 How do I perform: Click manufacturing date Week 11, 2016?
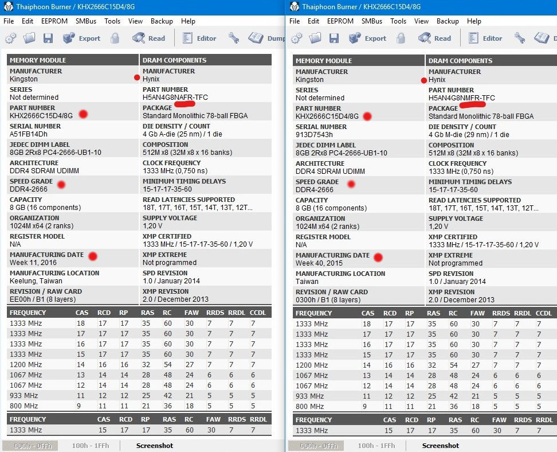33,263
